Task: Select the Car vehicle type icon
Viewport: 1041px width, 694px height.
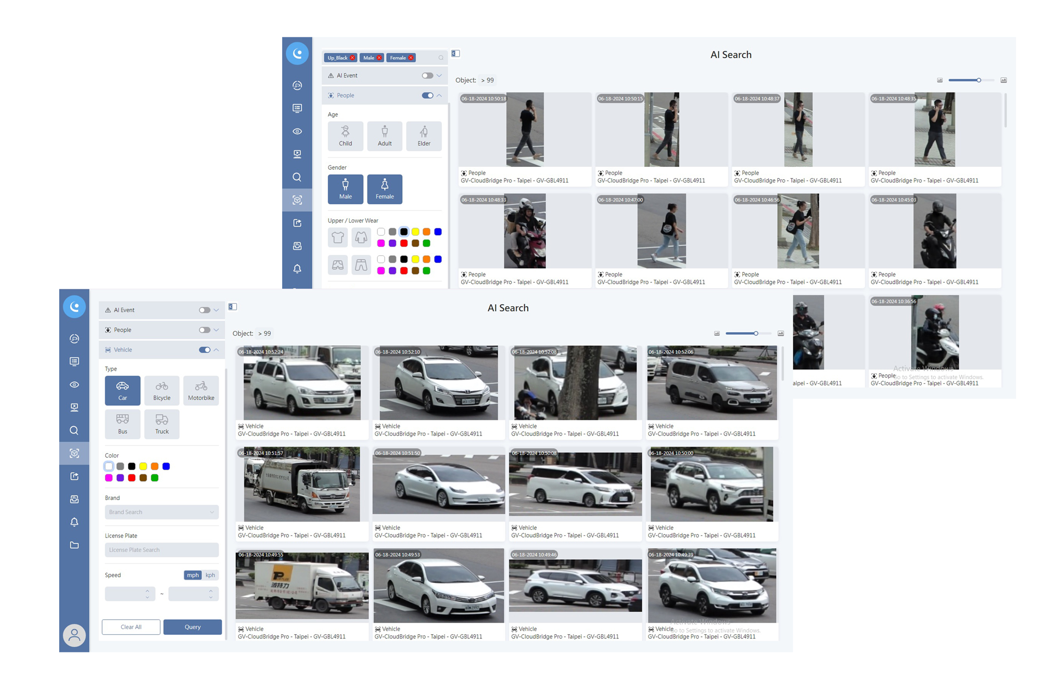Action: click(x=122, y=390)
